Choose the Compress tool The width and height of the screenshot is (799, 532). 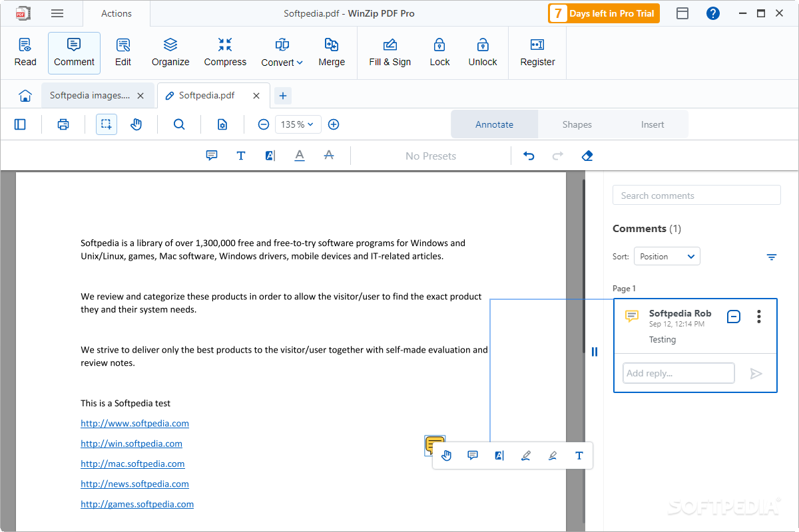(225, 53)
